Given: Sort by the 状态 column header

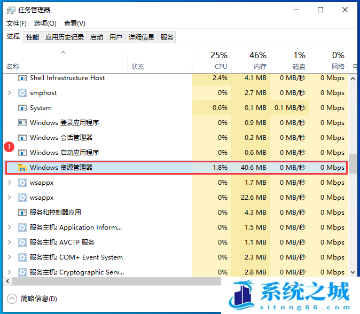Looking at the screenshot, I should pyautogui.click(x=160, y=61).
